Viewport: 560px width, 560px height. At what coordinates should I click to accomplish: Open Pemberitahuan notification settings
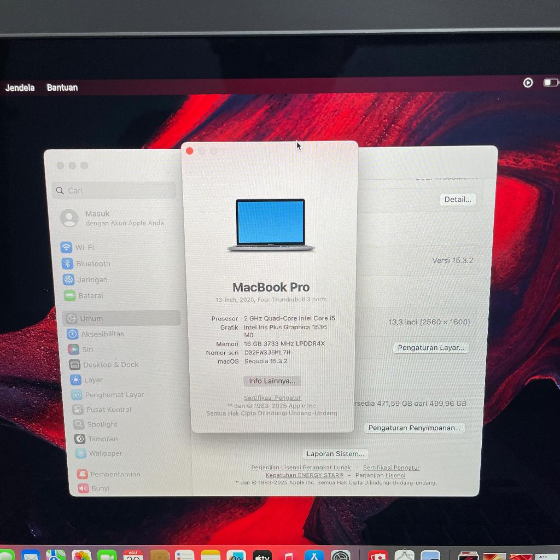point(115,474)
